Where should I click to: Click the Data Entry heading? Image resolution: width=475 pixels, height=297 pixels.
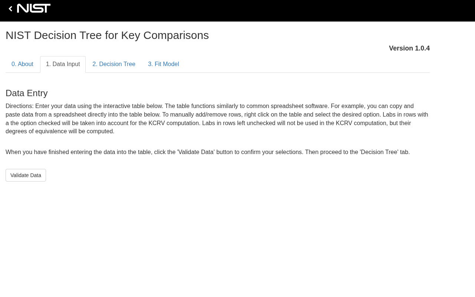[27, 93]
